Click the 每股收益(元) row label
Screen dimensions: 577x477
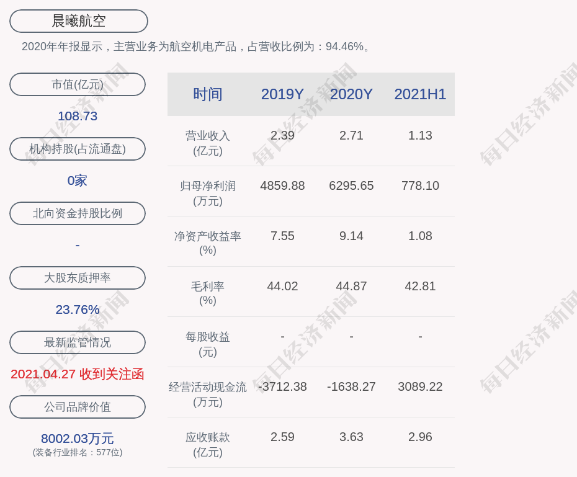208,344
